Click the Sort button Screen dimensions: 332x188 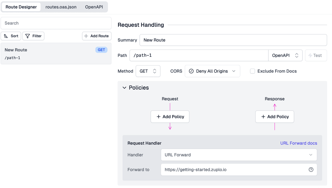point(11,36)
